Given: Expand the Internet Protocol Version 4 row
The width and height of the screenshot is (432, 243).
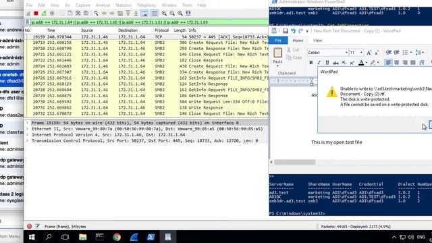Looking at the screenshot, I should (27, 135).
